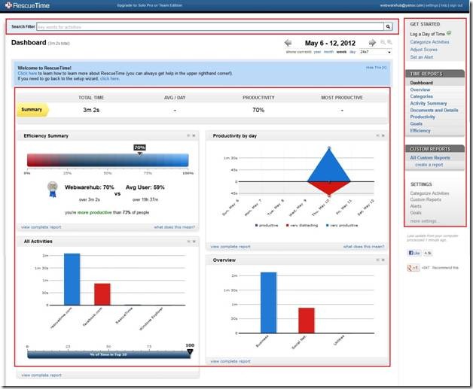
Task: Click the yellow Summary tag
Action: pos(33,110)
